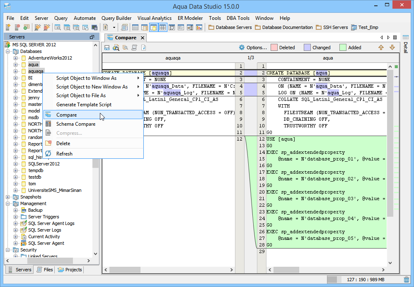
Task: Open Script Object to Window As submenu
Action: coord(86,78)
